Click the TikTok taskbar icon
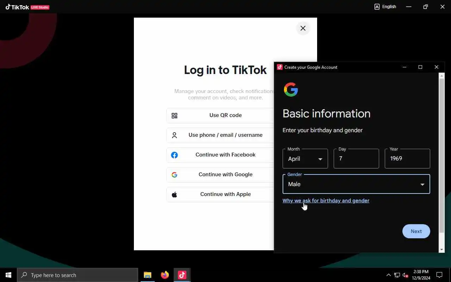The image size is (451, 282). pos(182,275)
